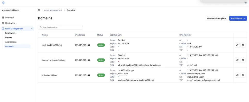Focus the Search domains field
The height and width of the screenshot is (102, 249).
point(60,27)
